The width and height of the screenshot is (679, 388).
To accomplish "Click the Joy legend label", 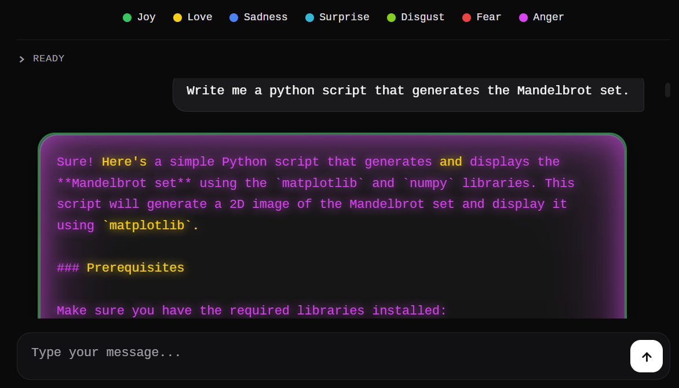I will (147, 17).
